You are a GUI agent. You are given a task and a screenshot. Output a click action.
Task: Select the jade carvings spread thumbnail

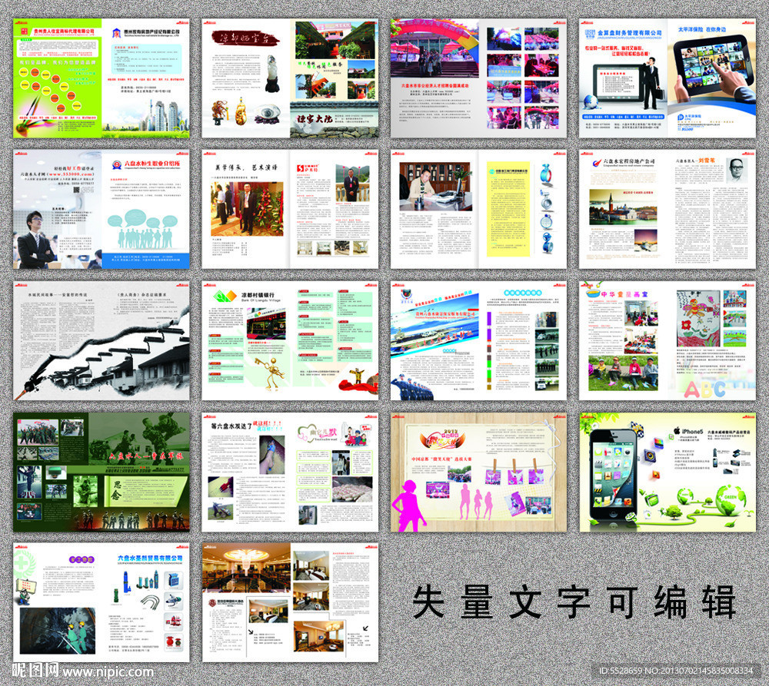point(290,78)
